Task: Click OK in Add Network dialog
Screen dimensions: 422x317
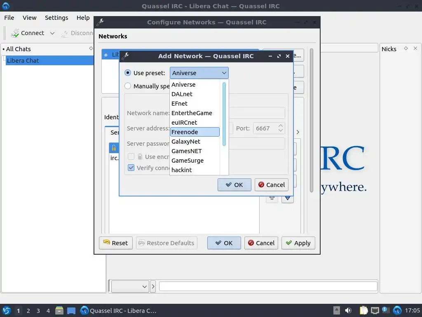Action: [x=234, y=185]
